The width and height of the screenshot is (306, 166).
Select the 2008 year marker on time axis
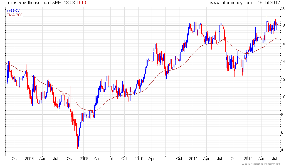[29, 159]
